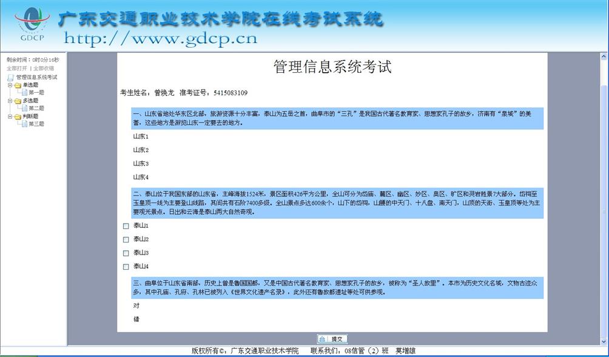Click 全部收缩 to collapse all
This screenshot has height=357, width=609.
point(44,68)
